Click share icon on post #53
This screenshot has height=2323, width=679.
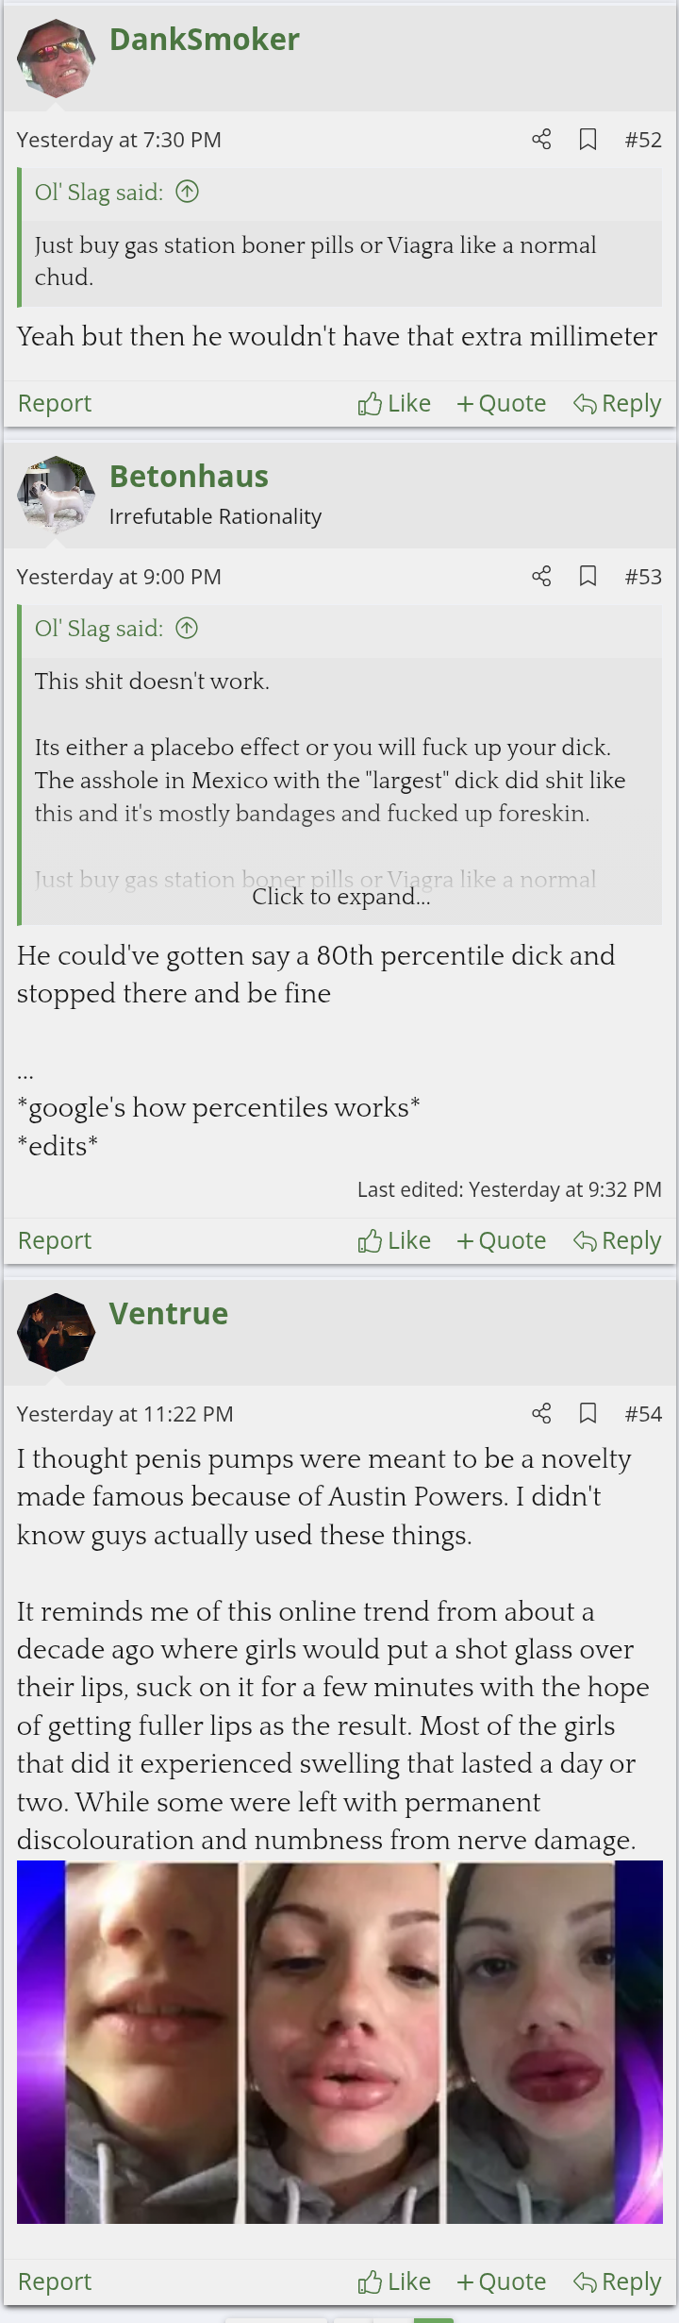[x=541, y=576]
